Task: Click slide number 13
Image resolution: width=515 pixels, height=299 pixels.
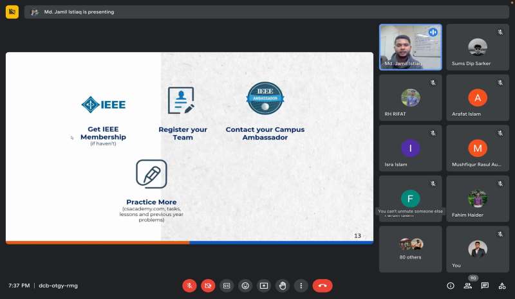Action: point(357,235)
